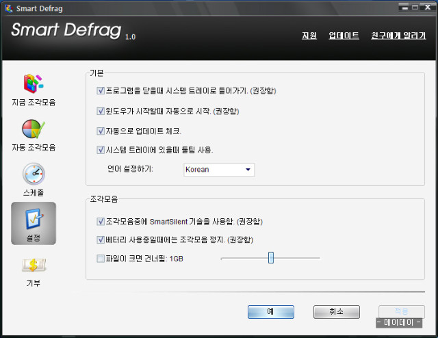Minimize the Smart Defrag window

tap(404, 8)
